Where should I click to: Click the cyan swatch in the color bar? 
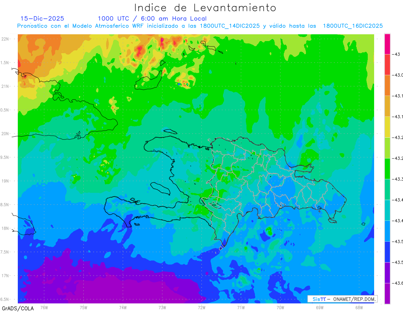387,210
